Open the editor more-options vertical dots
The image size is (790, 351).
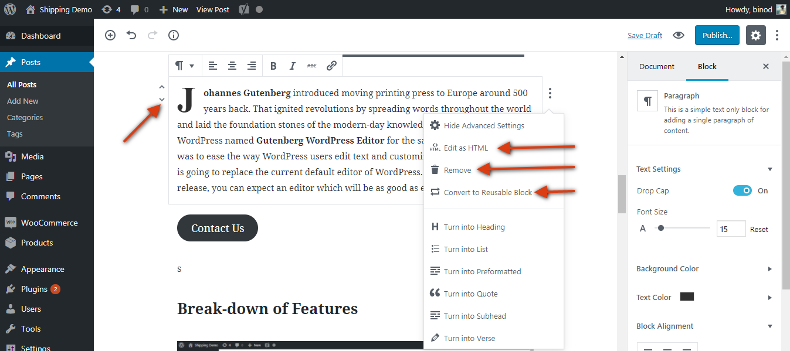777,35
